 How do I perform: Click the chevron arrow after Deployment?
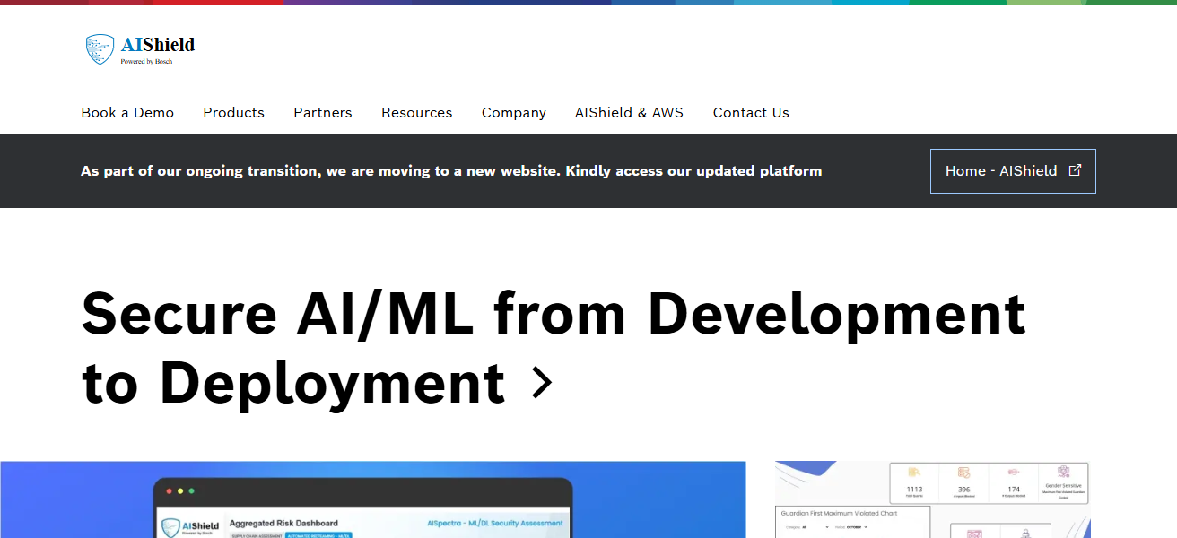[x=541, y=383]
